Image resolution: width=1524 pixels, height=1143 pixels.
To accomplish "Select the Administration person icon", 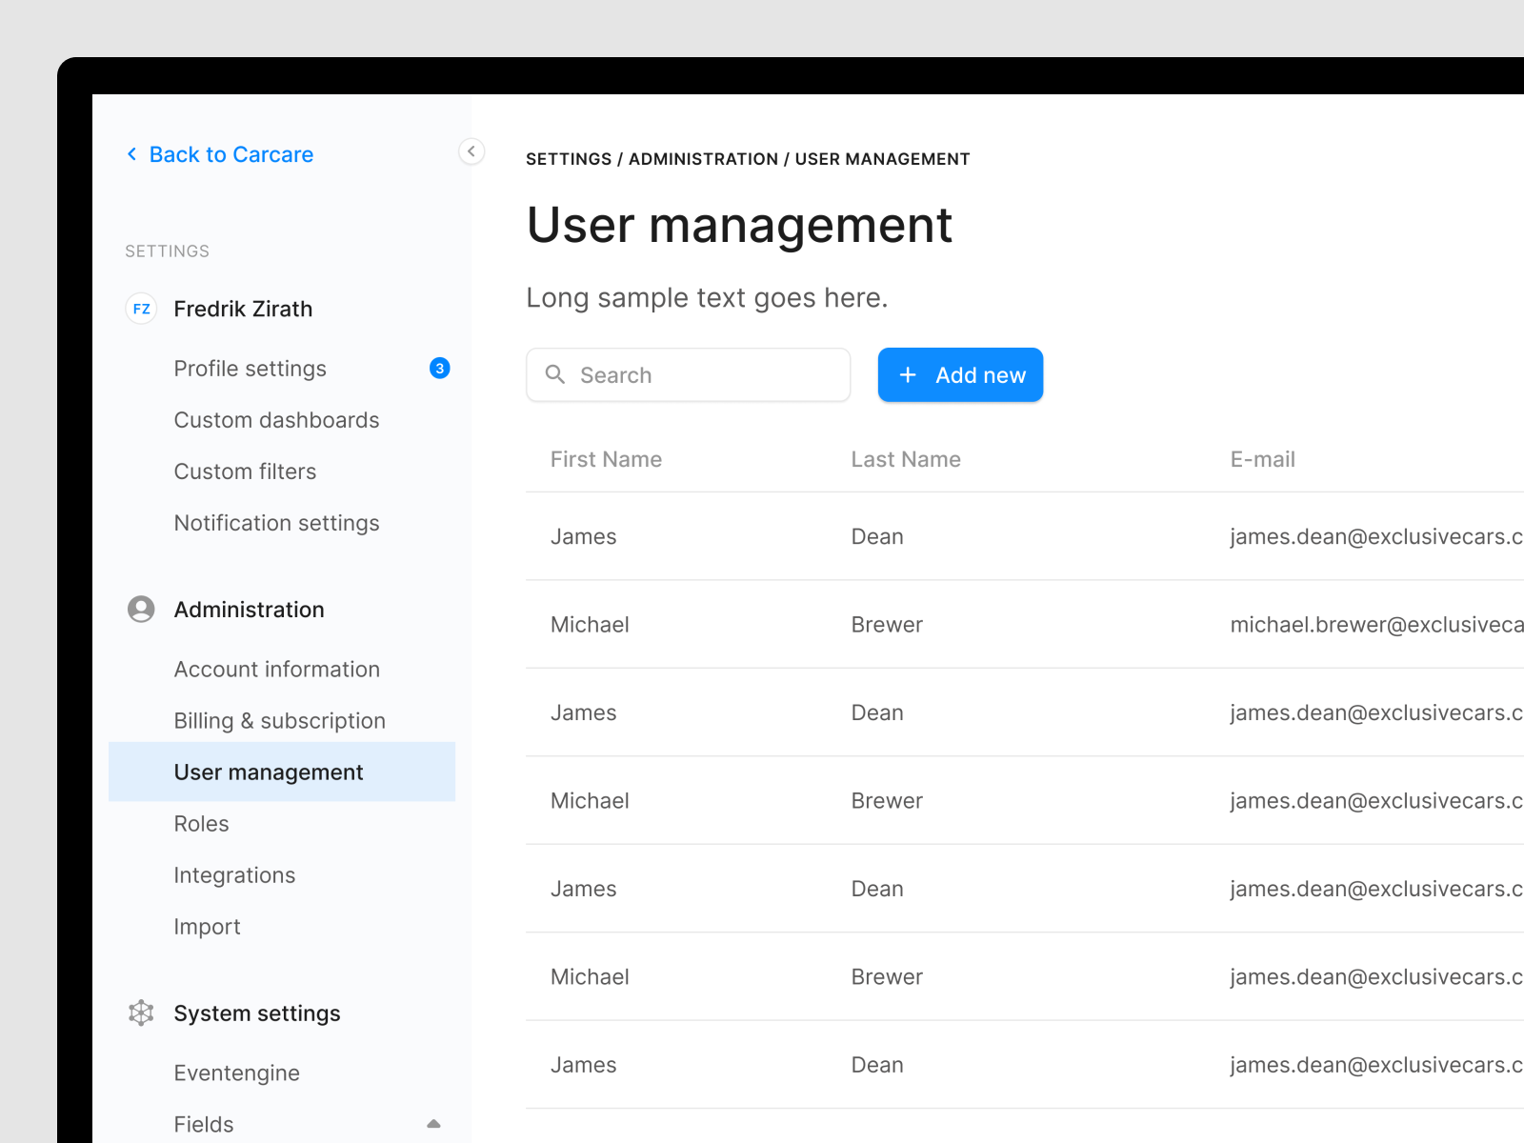I will click(140, 610).
